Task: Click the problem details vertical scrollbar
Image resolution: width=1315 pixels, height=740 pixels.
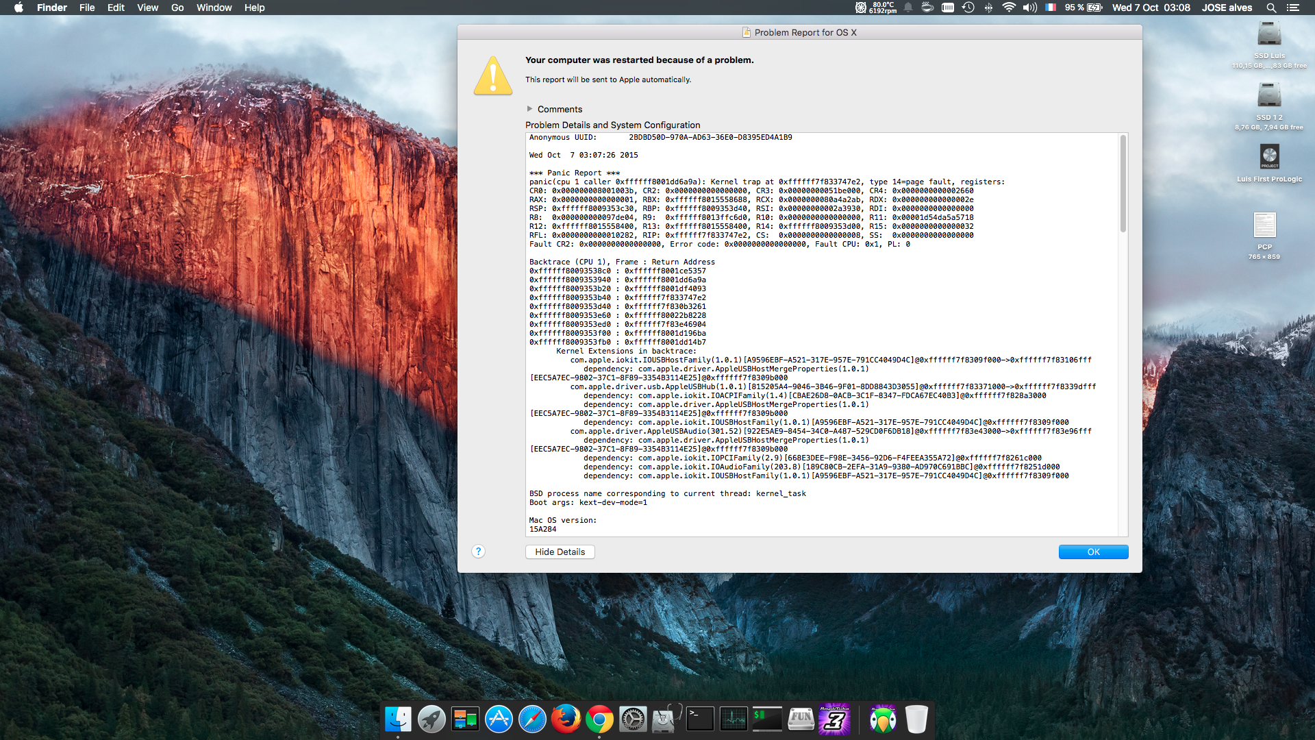Action: click(1123, 184)
